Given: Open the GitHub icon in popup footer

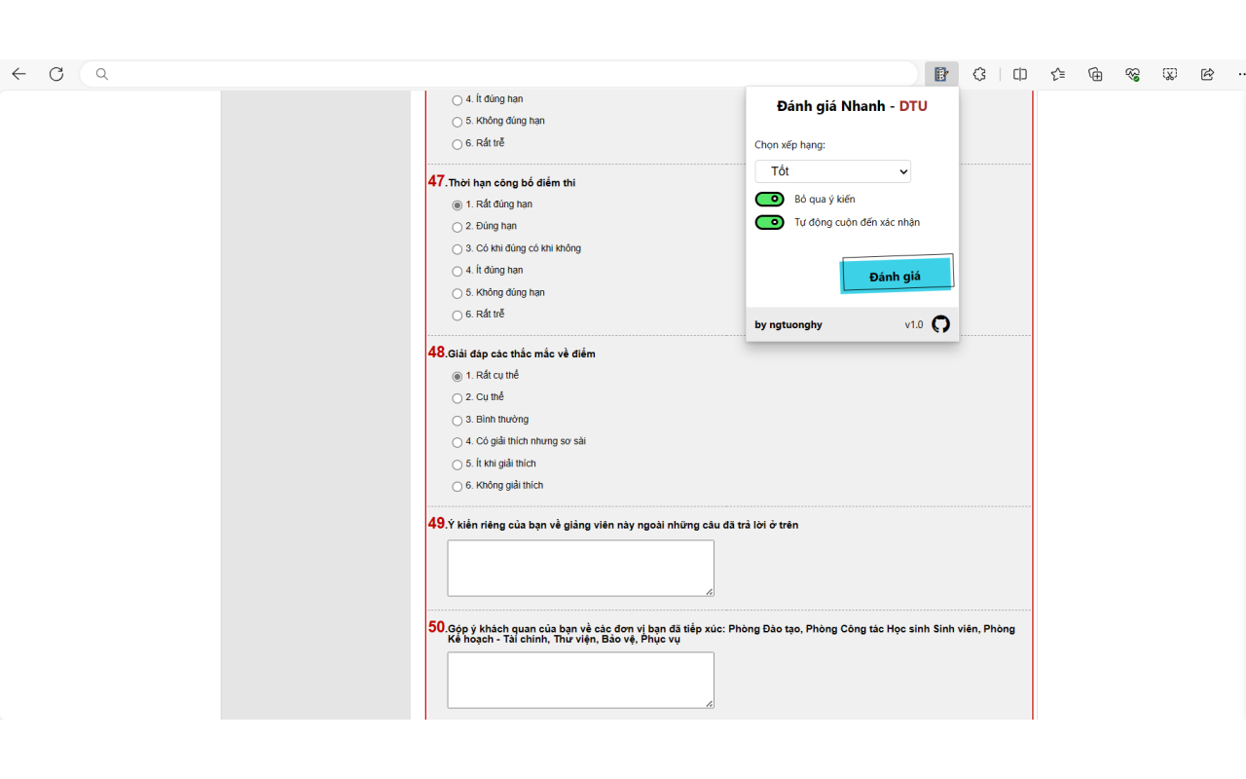Looking at the screenshot, I should pos(940,324).
